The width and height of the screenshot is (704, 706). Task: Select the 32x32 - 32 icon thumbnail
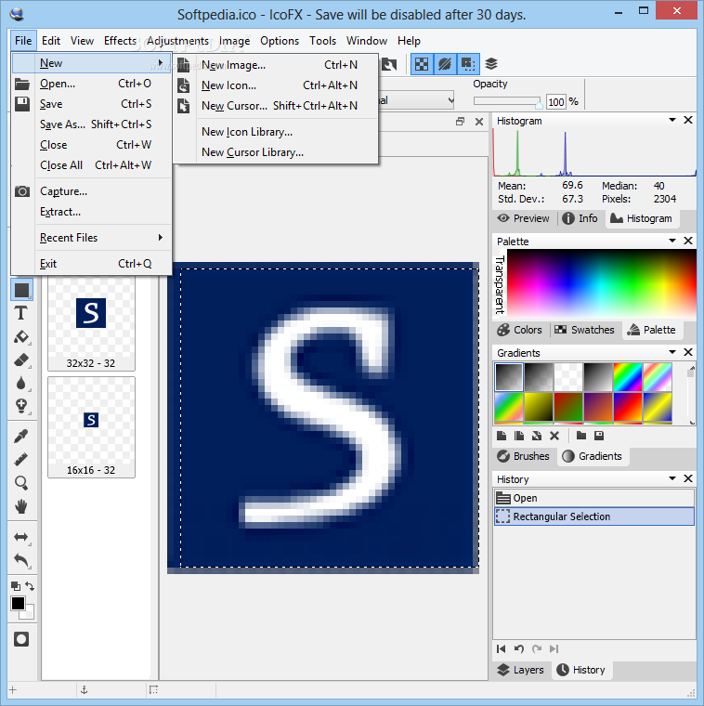pos(91,323)
